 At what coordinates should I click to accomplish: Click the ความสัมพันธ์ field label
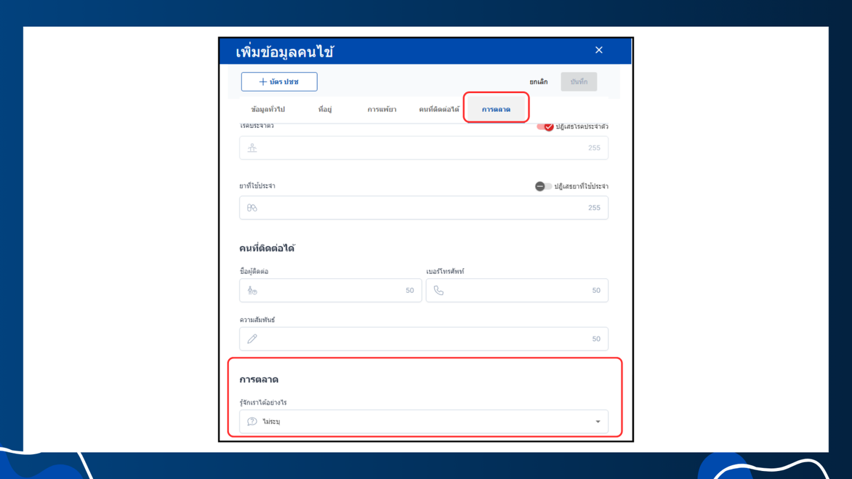point(257,320)
